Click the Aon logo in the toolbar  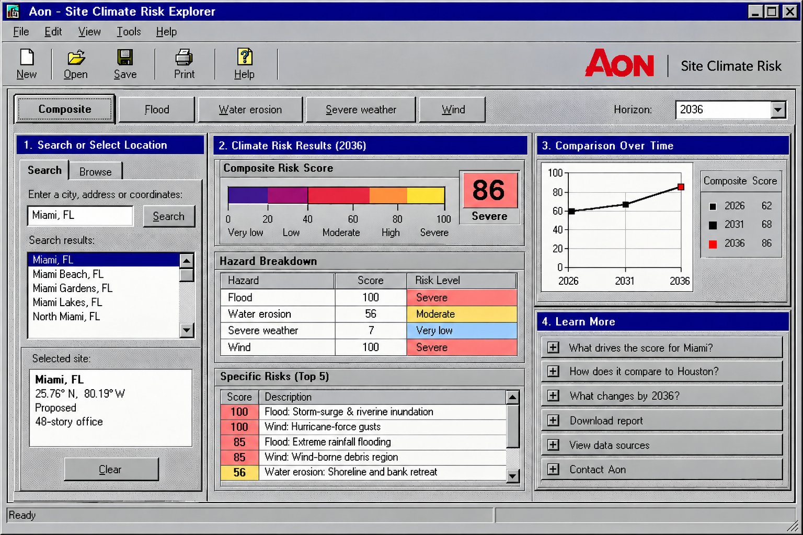point(619,63)
